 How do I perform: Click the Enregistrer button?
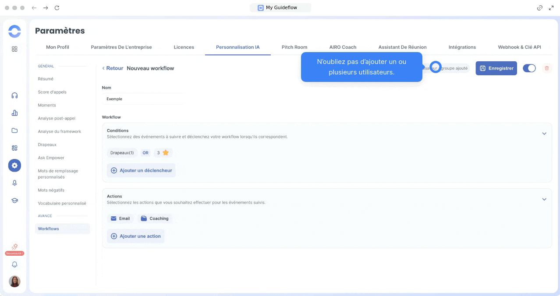[496, 68]
